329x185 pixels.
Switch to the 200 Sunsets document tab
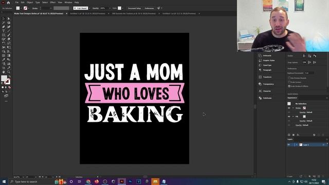(134, 14)
